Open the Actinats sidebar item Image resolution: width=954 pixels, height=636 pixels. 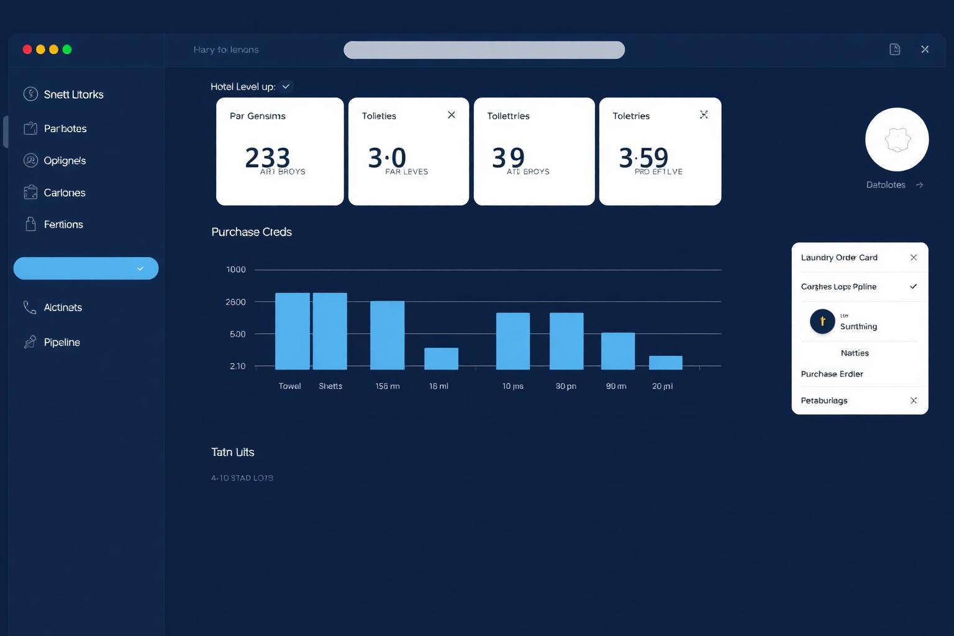(63, 307)
